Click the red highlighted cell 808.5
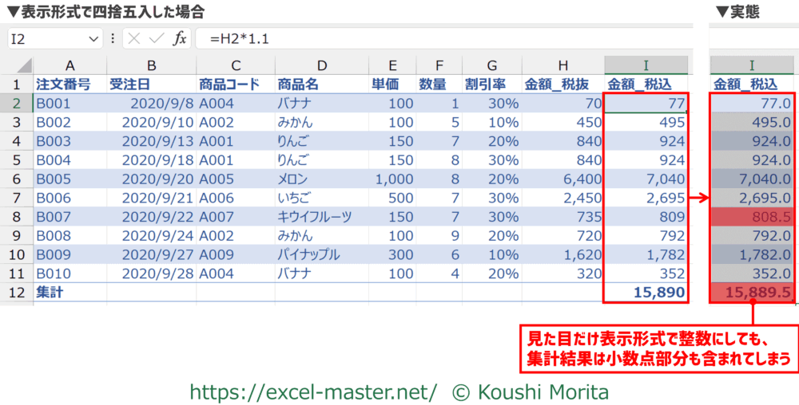The height and width of the screenshot is (405, 799). [x=752, y=216]
